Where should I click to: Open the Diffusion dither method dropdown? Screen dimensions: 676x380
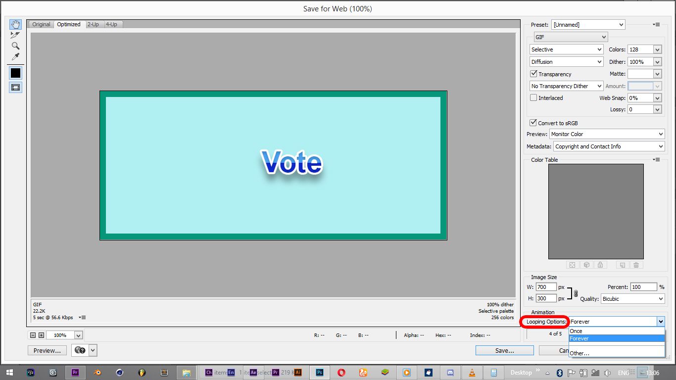tap(567, 62)
